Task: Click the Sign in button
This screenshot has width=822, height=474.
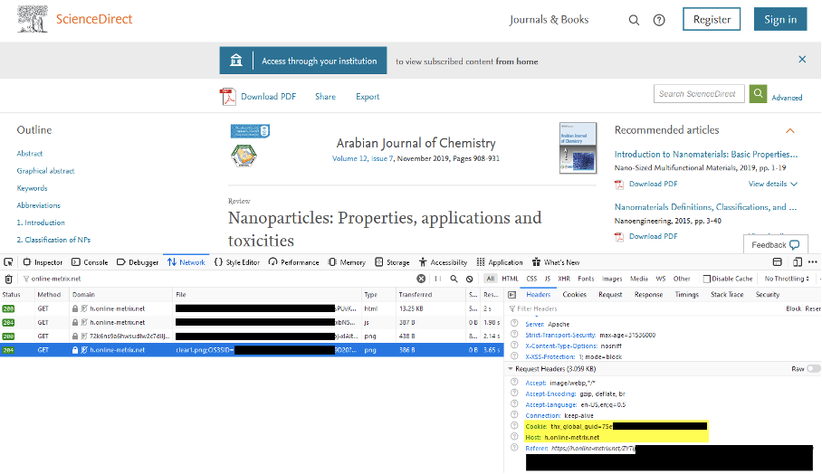Action: (780, 19)
